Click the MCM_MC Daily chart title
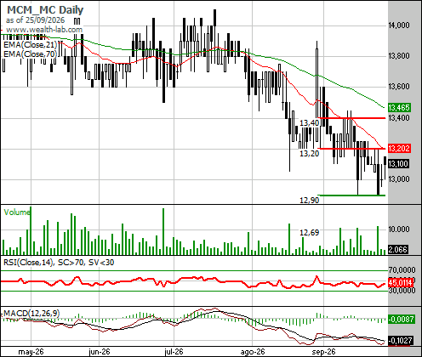The width and height of the screenshot is (422, 357). click(45, 10)
